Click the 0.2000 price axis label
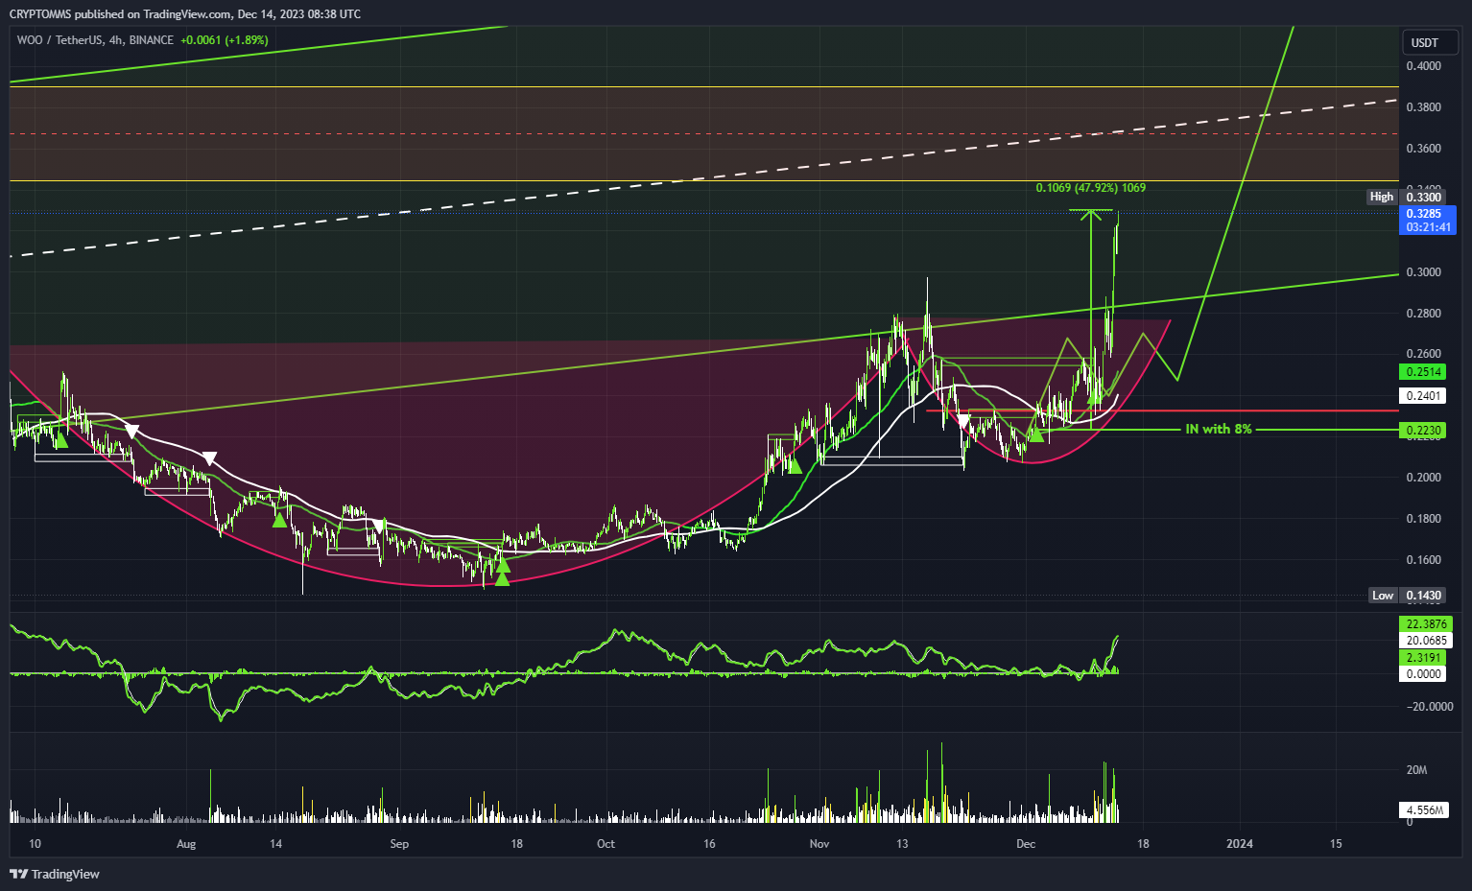 [x=1423, y=478]
